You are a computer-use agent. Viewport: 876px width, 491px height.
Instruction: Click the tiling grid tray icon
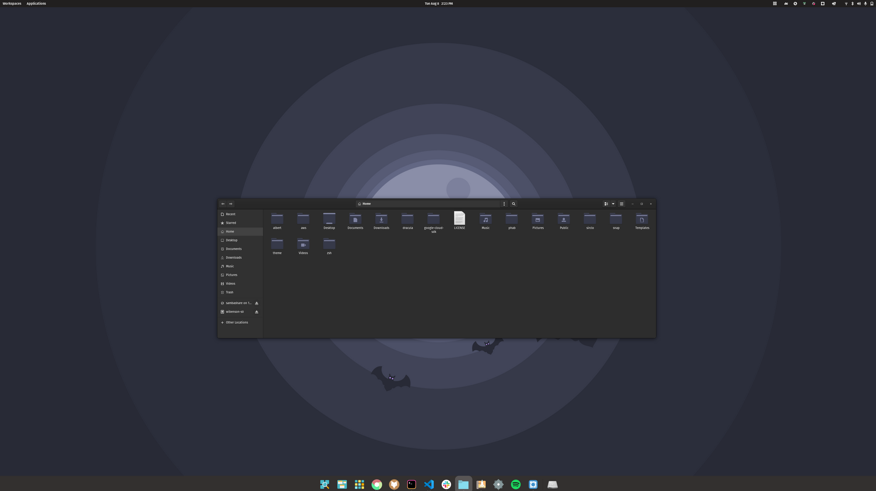pos(775,4)
